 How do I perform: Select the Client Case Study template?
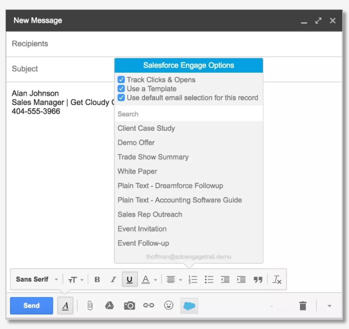pyautogui.click(x=188, y=128)
